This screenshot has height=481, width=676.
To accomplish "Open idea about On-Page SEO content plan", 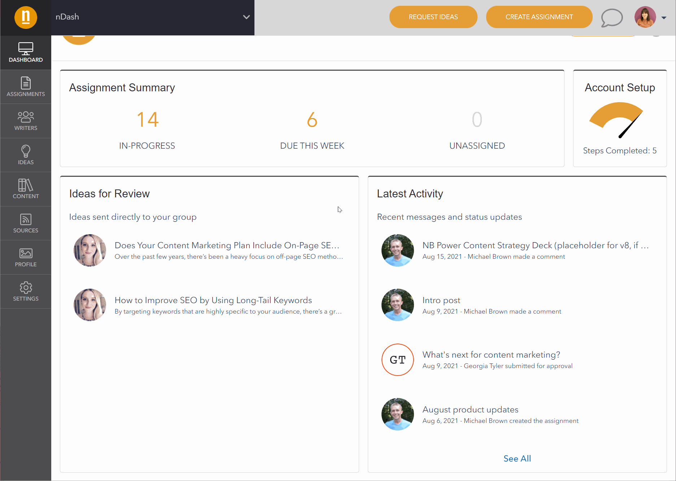I will 227,245.
